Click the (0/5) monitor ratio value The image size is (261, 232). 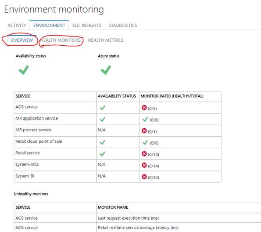point(152,109)
